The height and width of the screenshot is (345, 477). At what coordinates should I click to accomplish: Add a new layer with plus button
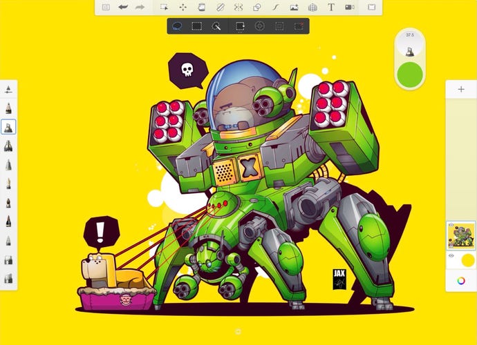pos(461,89)
